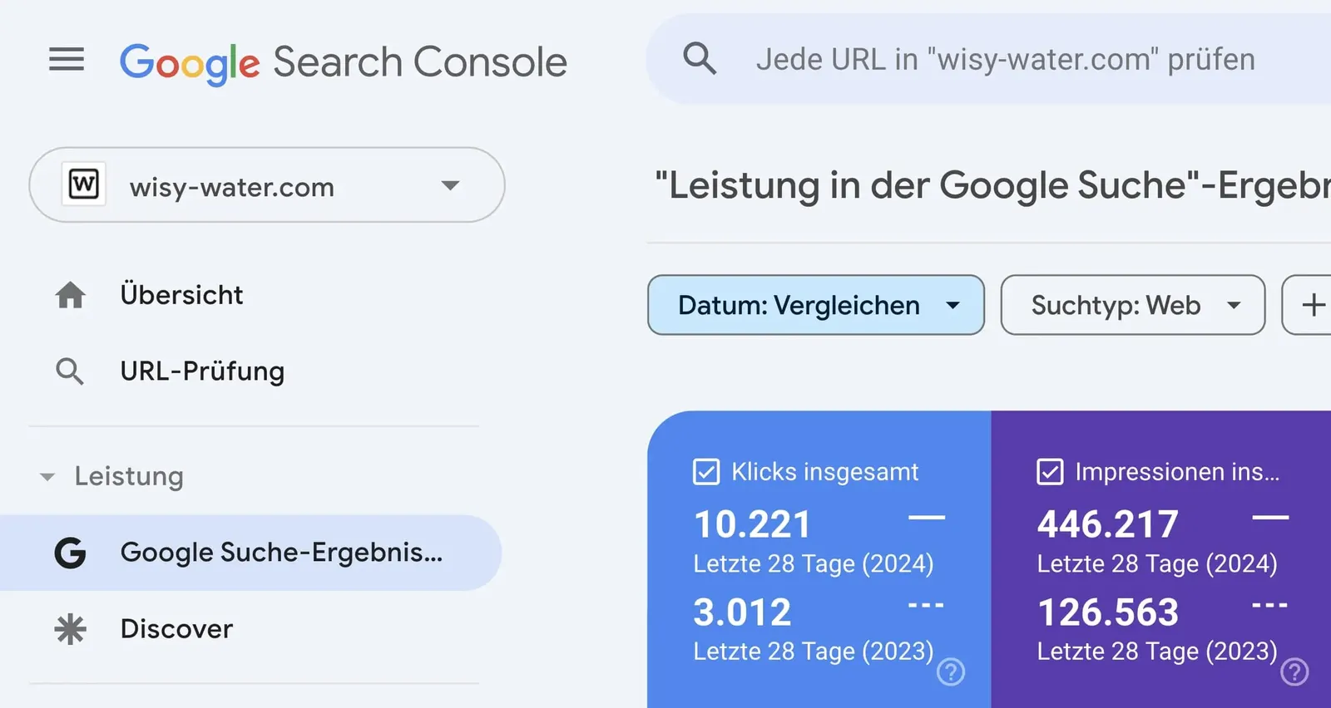The height and width of the screenshot is (708, 1331).
Task: Click the Übersicht home icon
Action: point(70,295)
